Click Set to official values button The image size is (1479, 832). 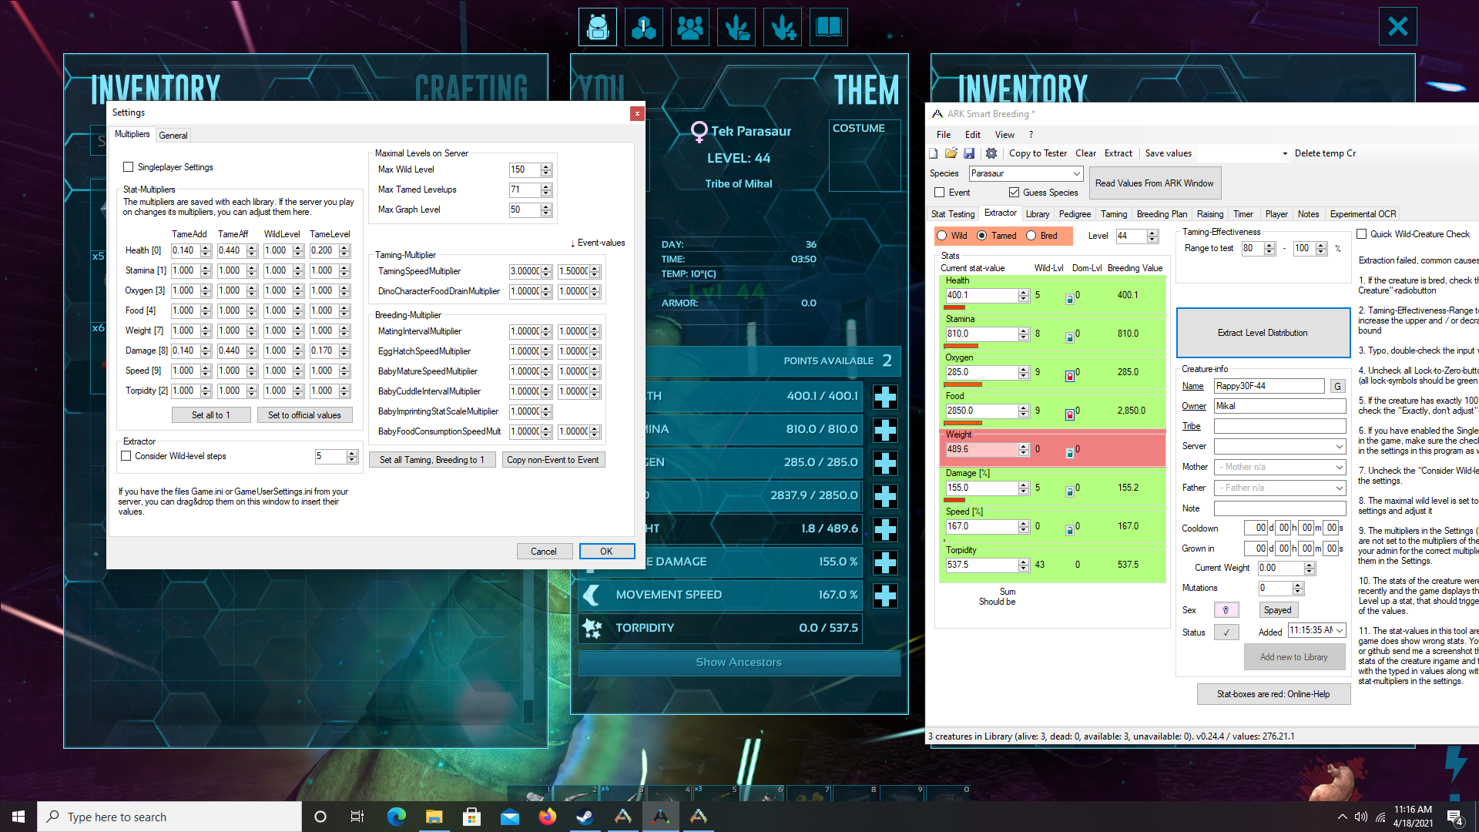(304, 415)
